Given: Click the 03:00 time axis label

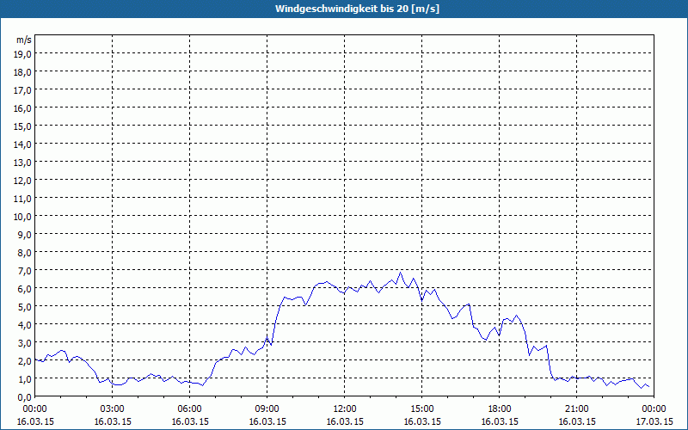Looking at the screenshot, I should (x=113, y=409).
